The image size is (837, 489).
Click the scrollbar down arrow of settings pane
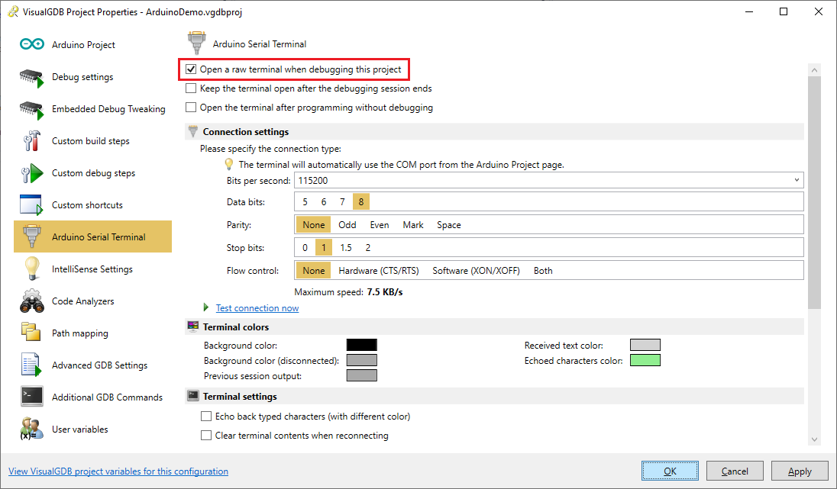point(814,439)
